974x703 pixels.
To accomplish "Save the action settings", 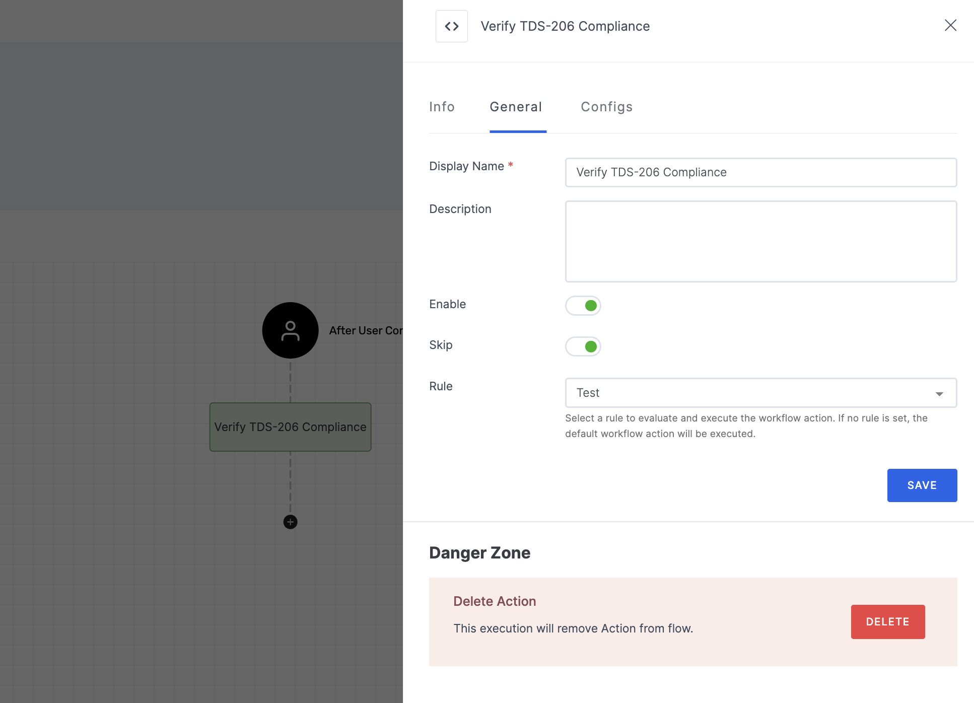I will (922, 485).
